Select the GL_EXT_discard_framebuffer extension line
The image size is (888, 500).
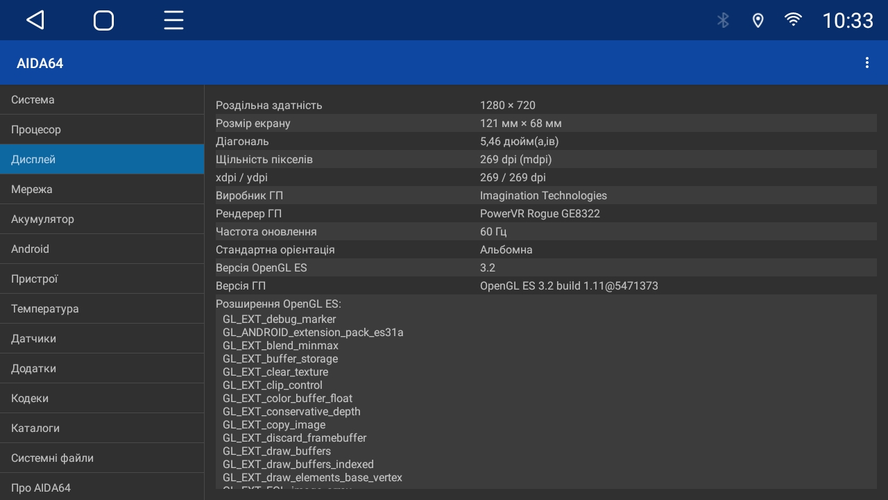pyautogui.click(x=295, y=438)
